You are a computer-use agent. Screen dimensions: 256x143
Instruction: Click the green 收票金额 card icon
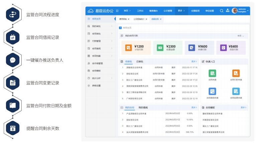pyautogui.click(x=160, y=48)
